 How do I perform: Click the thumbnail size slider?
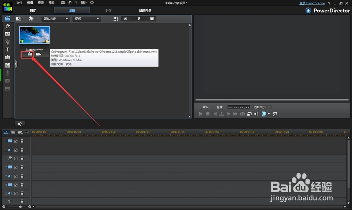pos(139,19)
